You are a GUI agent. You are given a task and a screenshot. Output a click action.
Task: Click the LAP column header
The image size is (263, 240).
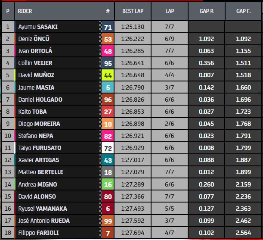tap(170, 11)
